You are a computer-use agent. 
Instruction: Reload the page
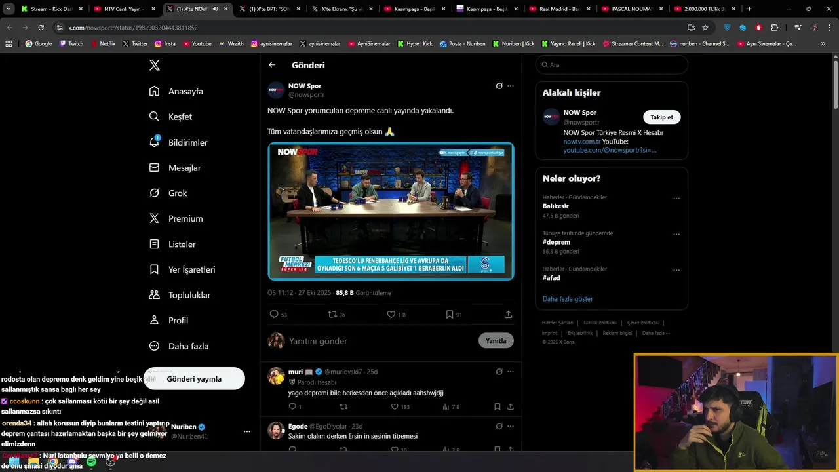tap(41, 28)
